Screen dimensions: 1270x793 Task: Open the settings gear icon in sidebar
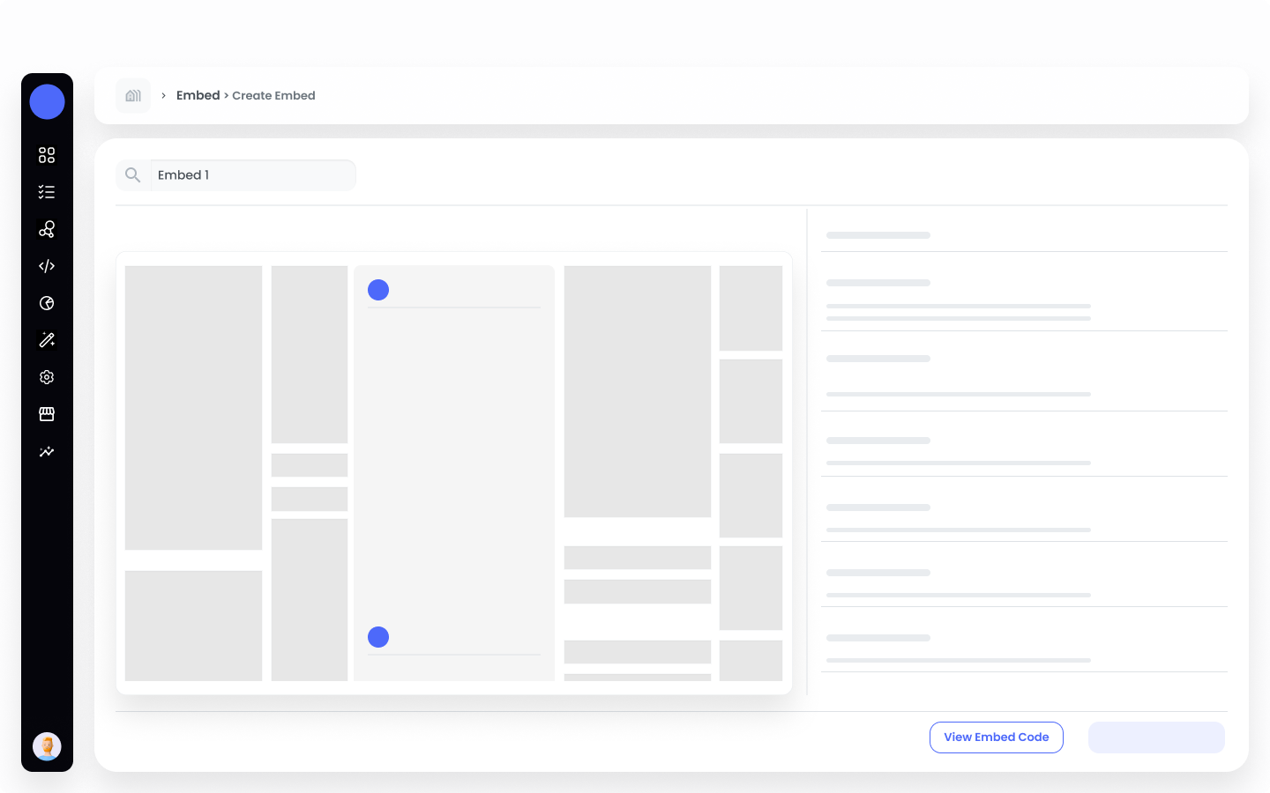(47, 377)
